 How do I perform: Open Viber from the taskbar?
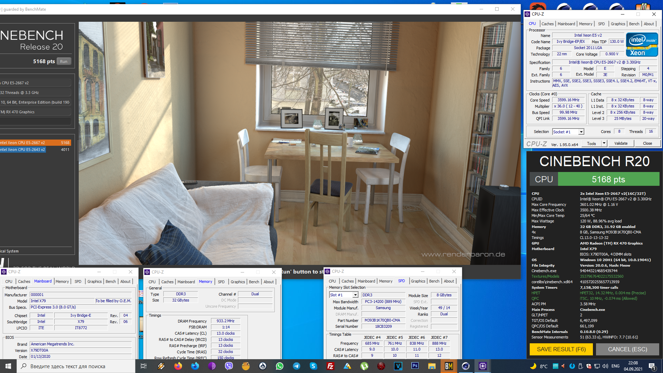coord(229,366)
